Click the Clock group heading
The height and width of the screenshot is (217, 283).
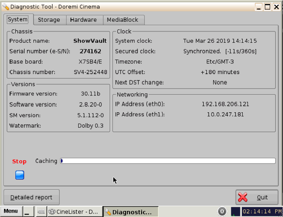tap(124, 31)
